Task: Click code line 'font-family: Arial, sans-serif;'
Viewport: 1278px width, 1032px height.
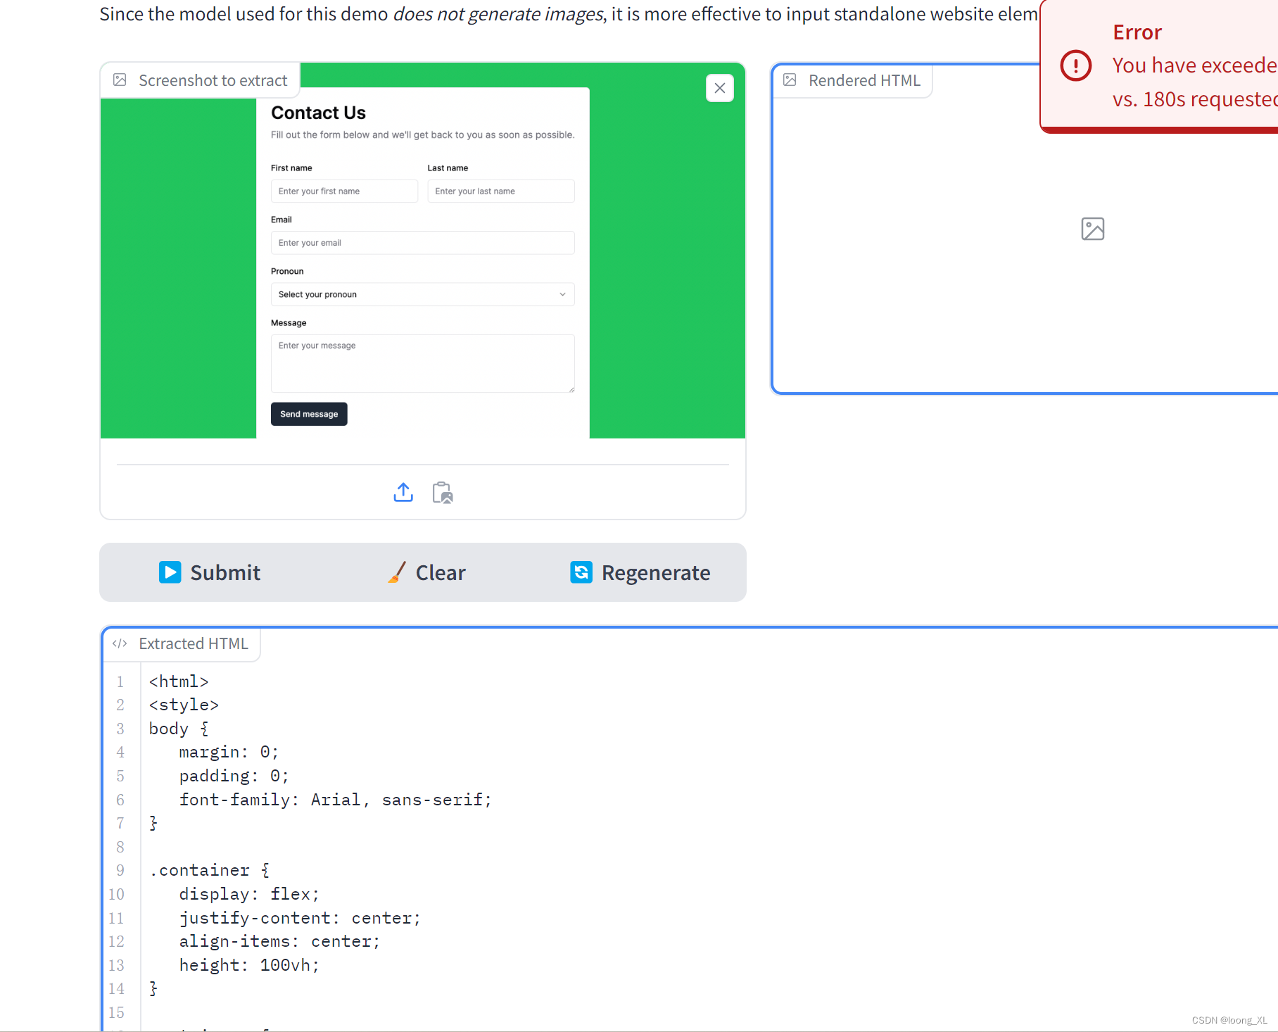Action: point(335,800)
